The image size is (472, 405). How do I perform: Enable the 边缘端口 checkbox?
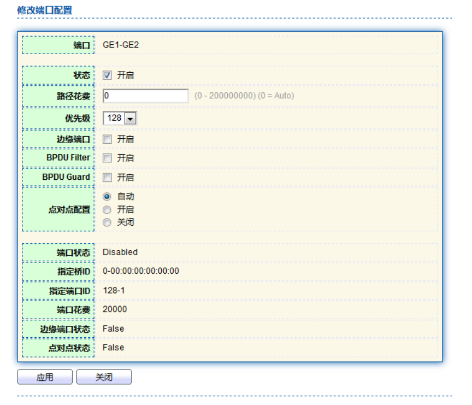(x=108, y=139)
